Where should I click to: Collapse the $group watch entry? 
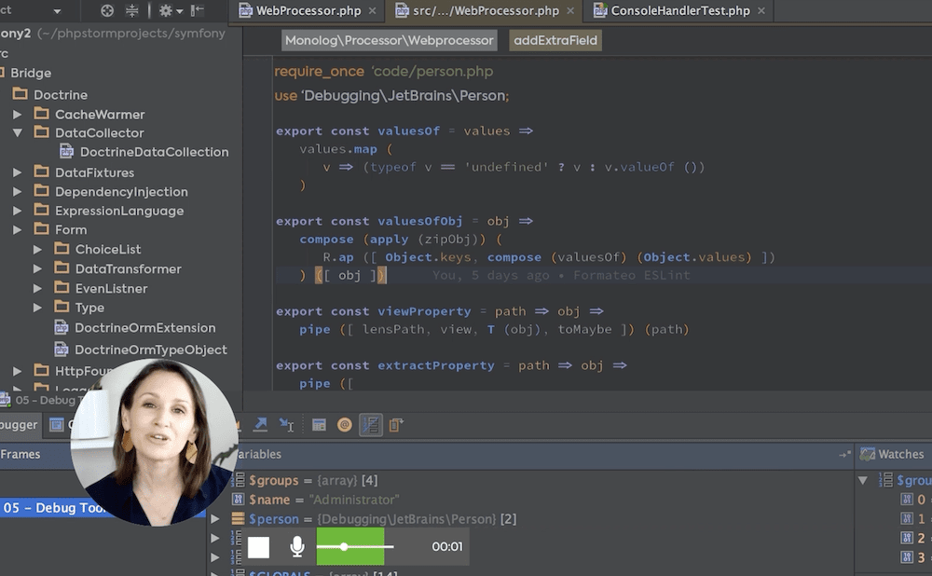pos(862,479)
